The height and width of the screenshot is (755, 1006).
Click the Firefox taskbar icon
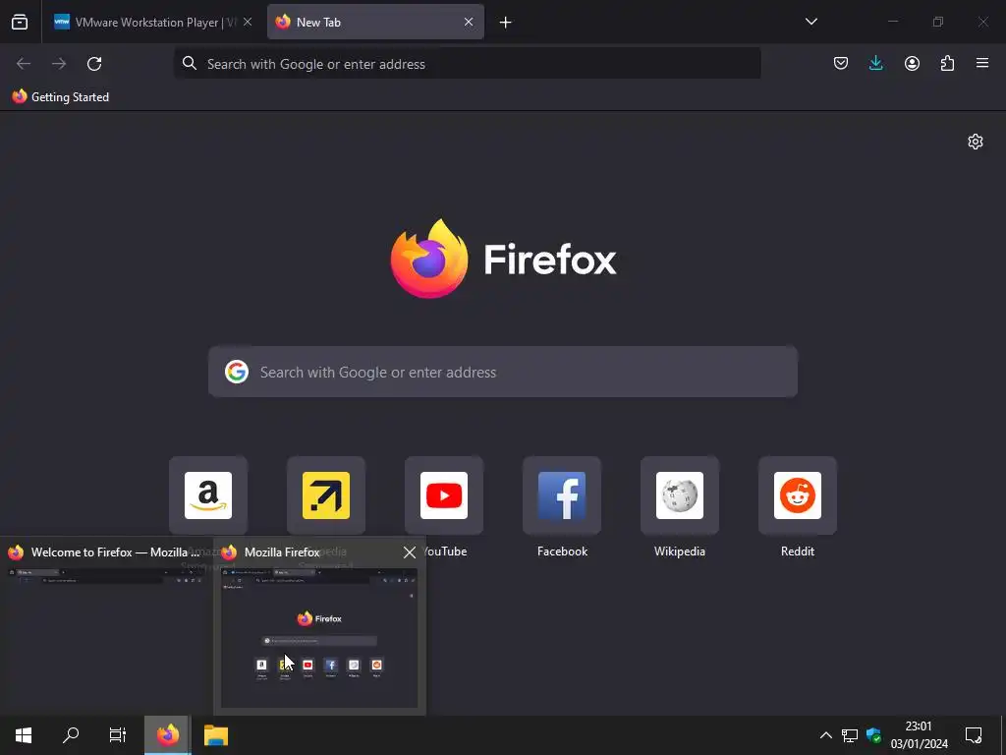[167, 735]
